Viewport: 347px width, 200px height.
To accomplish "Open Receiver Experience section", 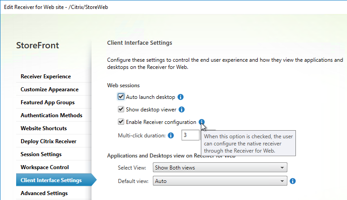I will (x=46, y=77).
